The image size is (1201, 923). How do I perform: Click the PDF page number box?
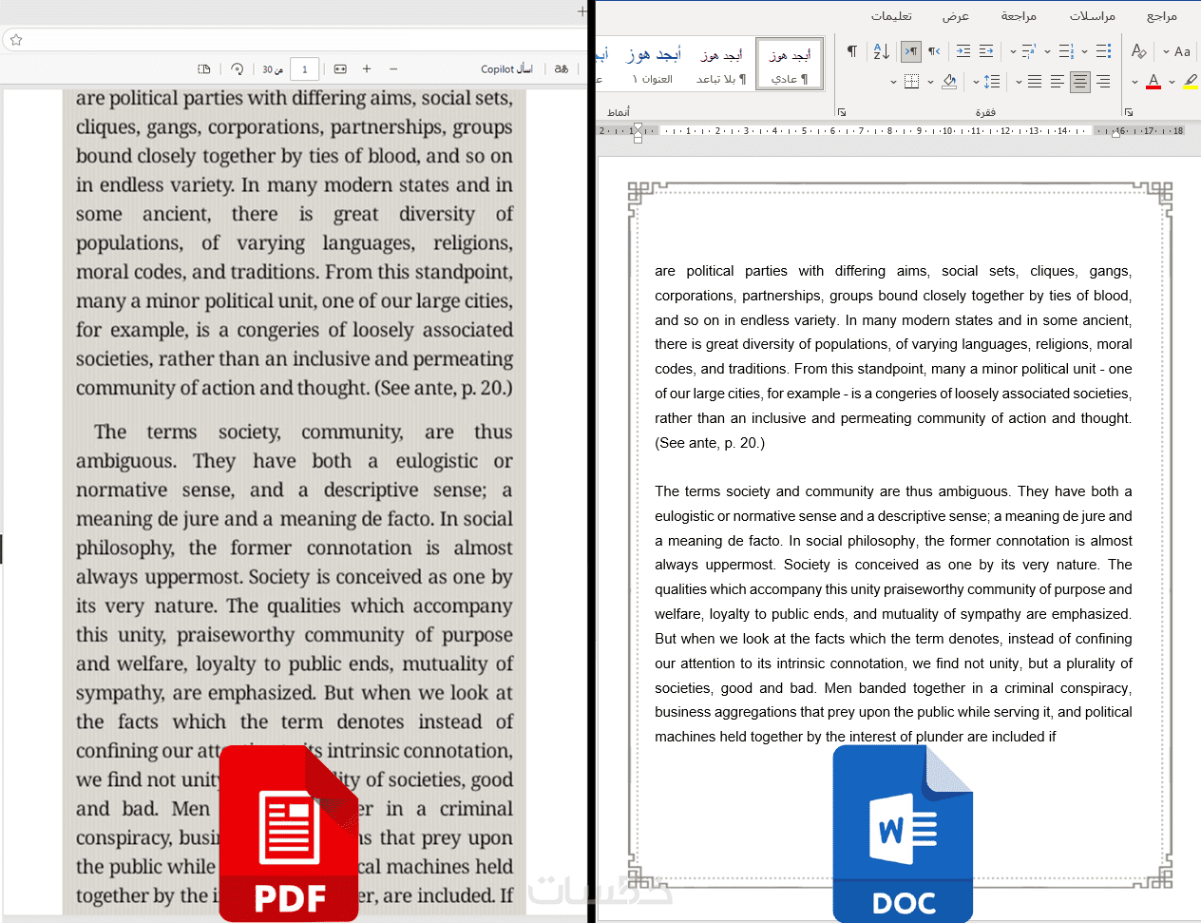click(x=304, y=68)
